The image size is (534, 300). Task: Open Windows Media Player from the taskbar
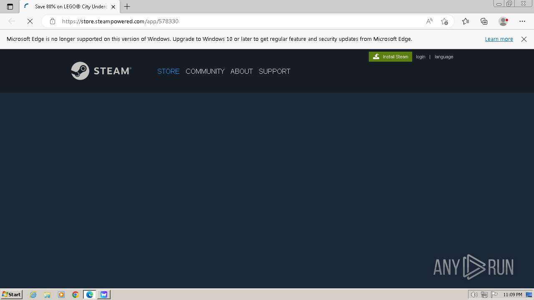pyautogui.click(x=61, y=295)
